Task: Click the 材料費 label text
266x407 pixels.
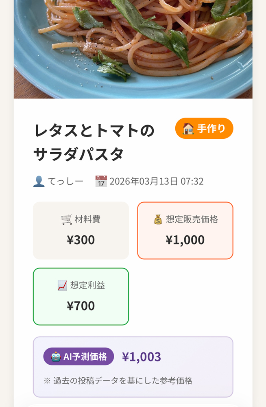Action: (x=87, y=219)
